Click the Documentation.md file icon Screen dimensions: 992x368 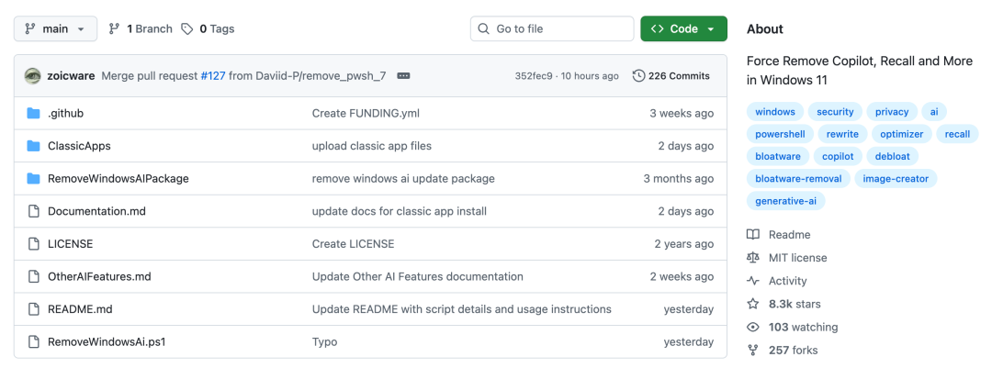coord(34,211)
